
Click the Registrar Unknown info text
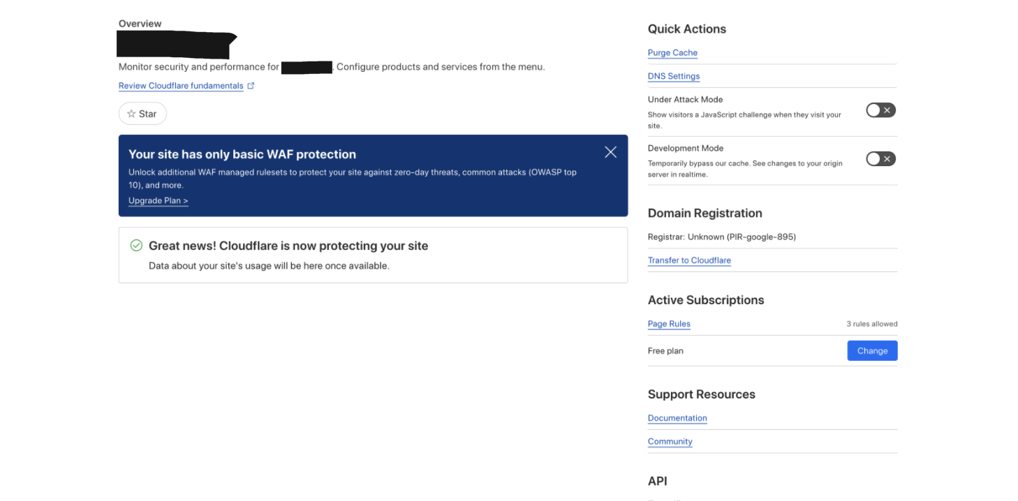click(721, 237)
